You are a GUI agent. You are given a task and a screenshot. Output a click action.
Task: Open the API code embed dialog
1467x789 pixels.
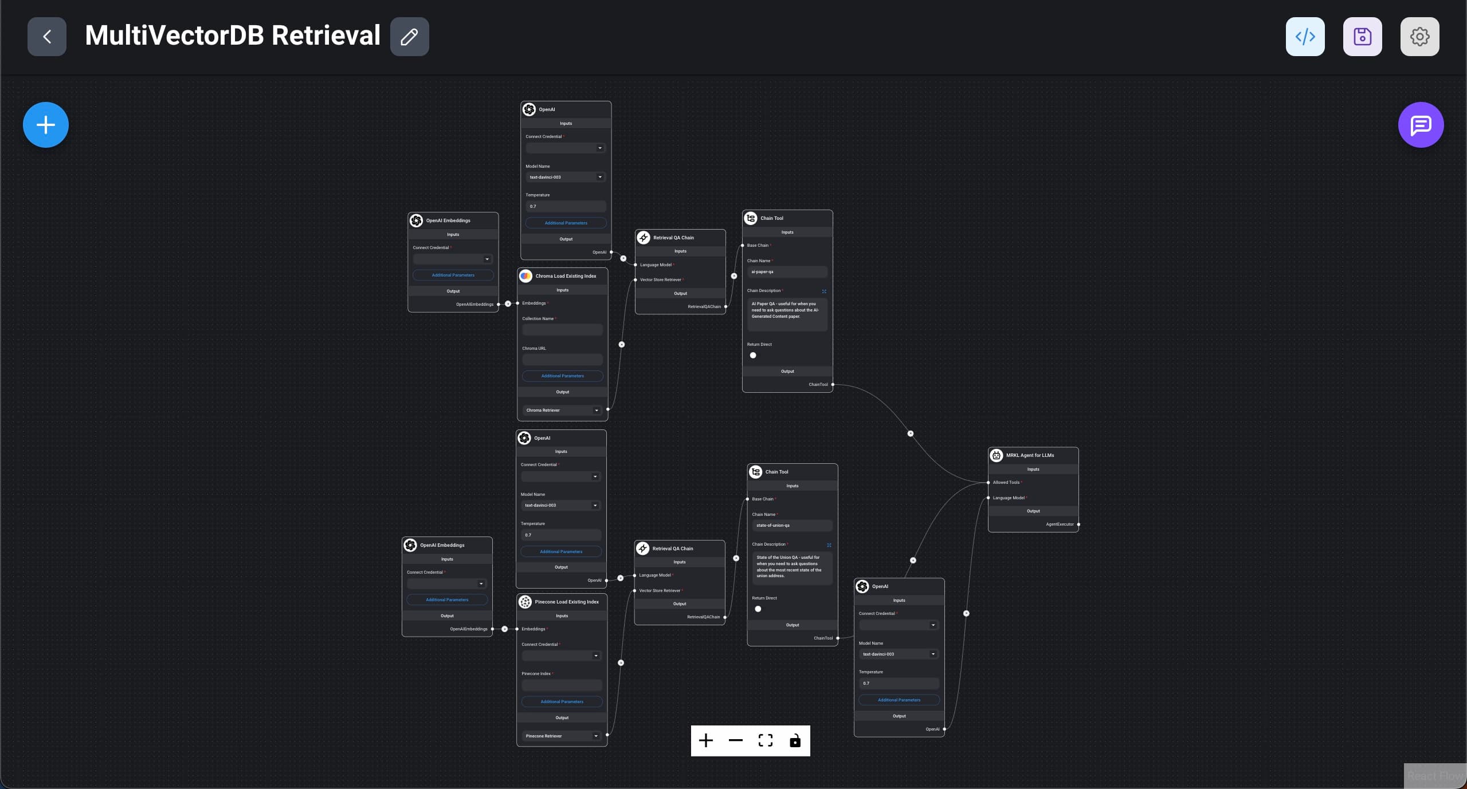pos(1305,37)
